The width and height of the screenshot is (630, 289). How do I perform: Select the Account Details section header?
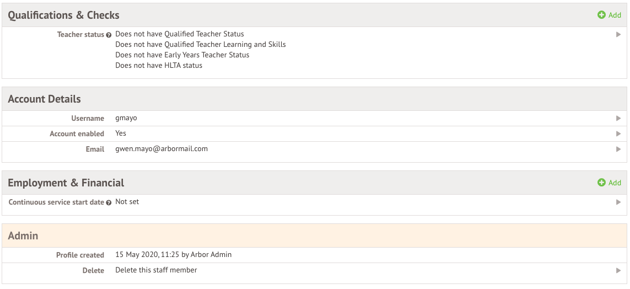tap(314, 99)
